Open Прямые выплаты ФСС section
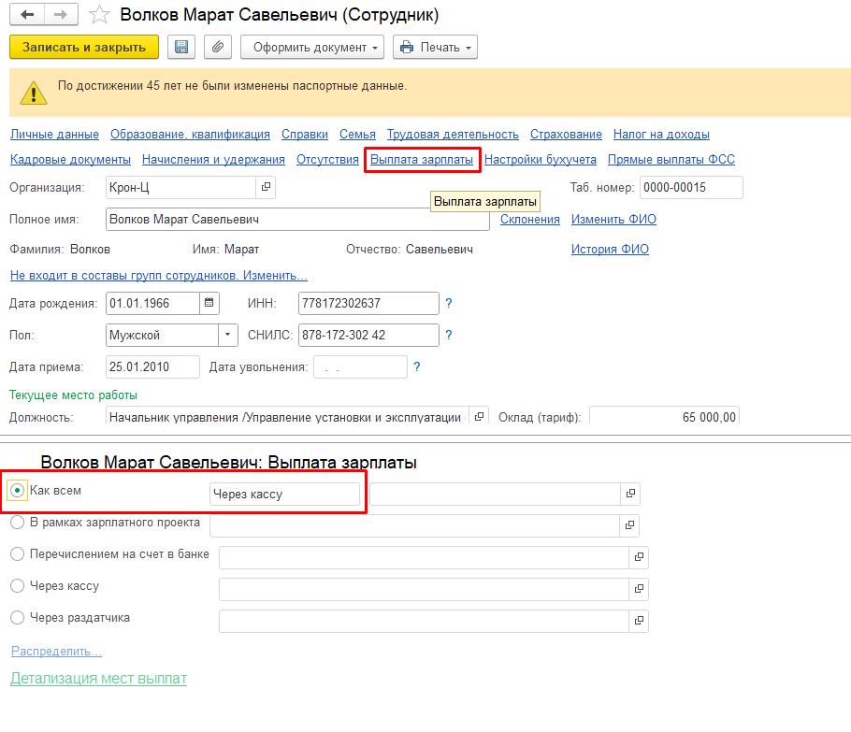Image resolution: width=851 pixels, height=732 pixels. point(671,160)
